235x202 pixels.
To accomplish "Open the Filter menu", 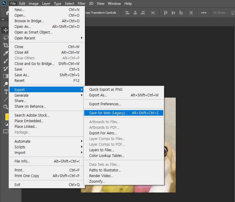I will coord(81,4).
